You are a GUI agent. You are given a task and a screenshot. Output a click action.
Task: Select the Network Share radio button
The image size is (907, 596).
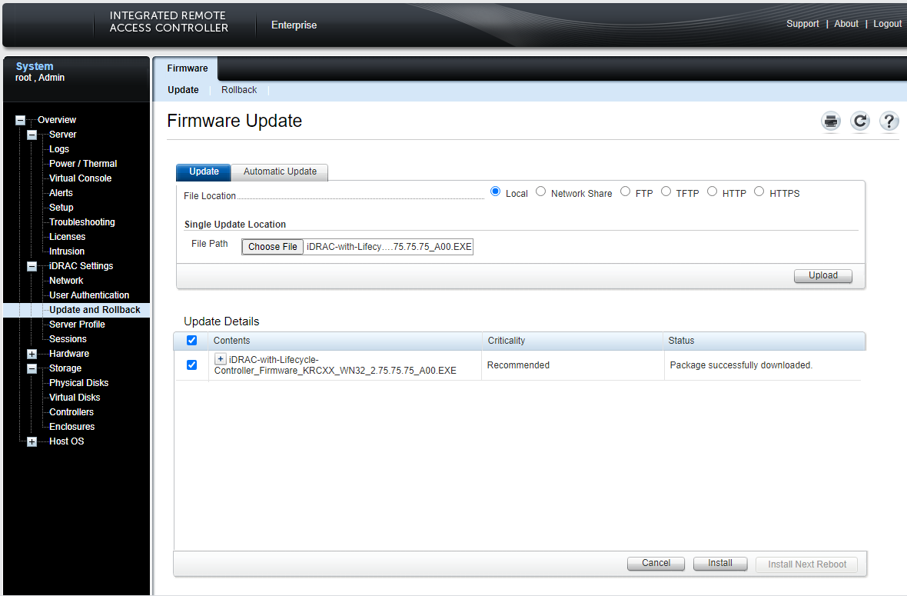(x=541, y=191)
